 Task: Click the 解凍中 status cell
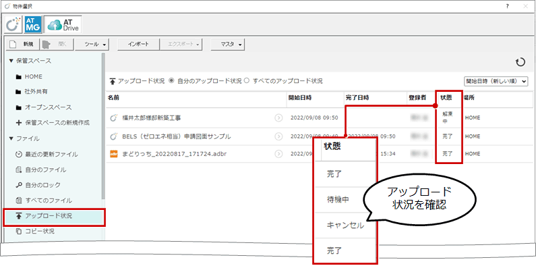[x=447, y=117]
